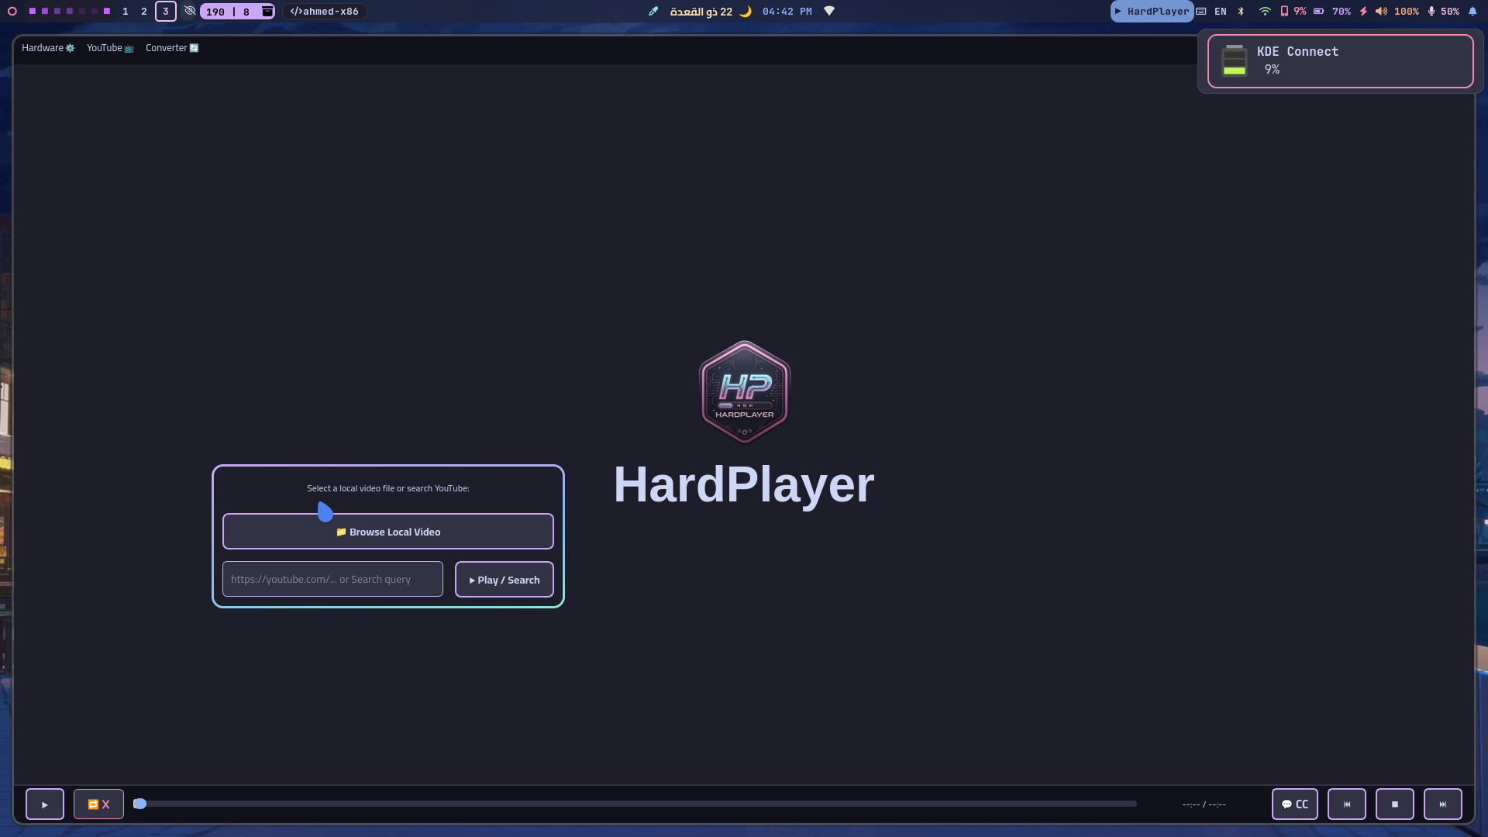The height and width of the screenshot is (837, 1488).
Task: Open the Converter menu
Action: pos(172,48)
